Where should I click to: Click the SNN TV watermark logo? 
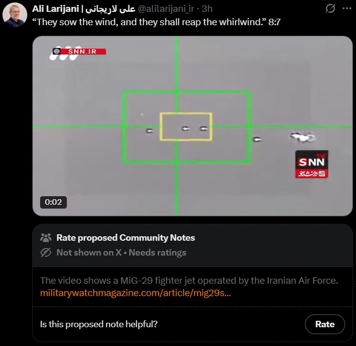click(311, 164)
